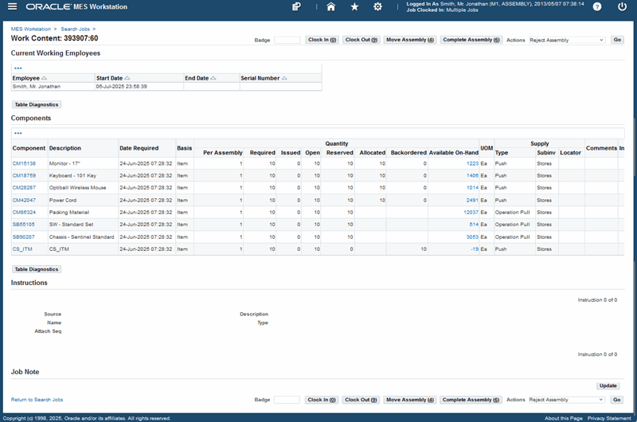Open Favorites star icon
The width and height of the screenshot is (637, 422).
pos(354,6)
